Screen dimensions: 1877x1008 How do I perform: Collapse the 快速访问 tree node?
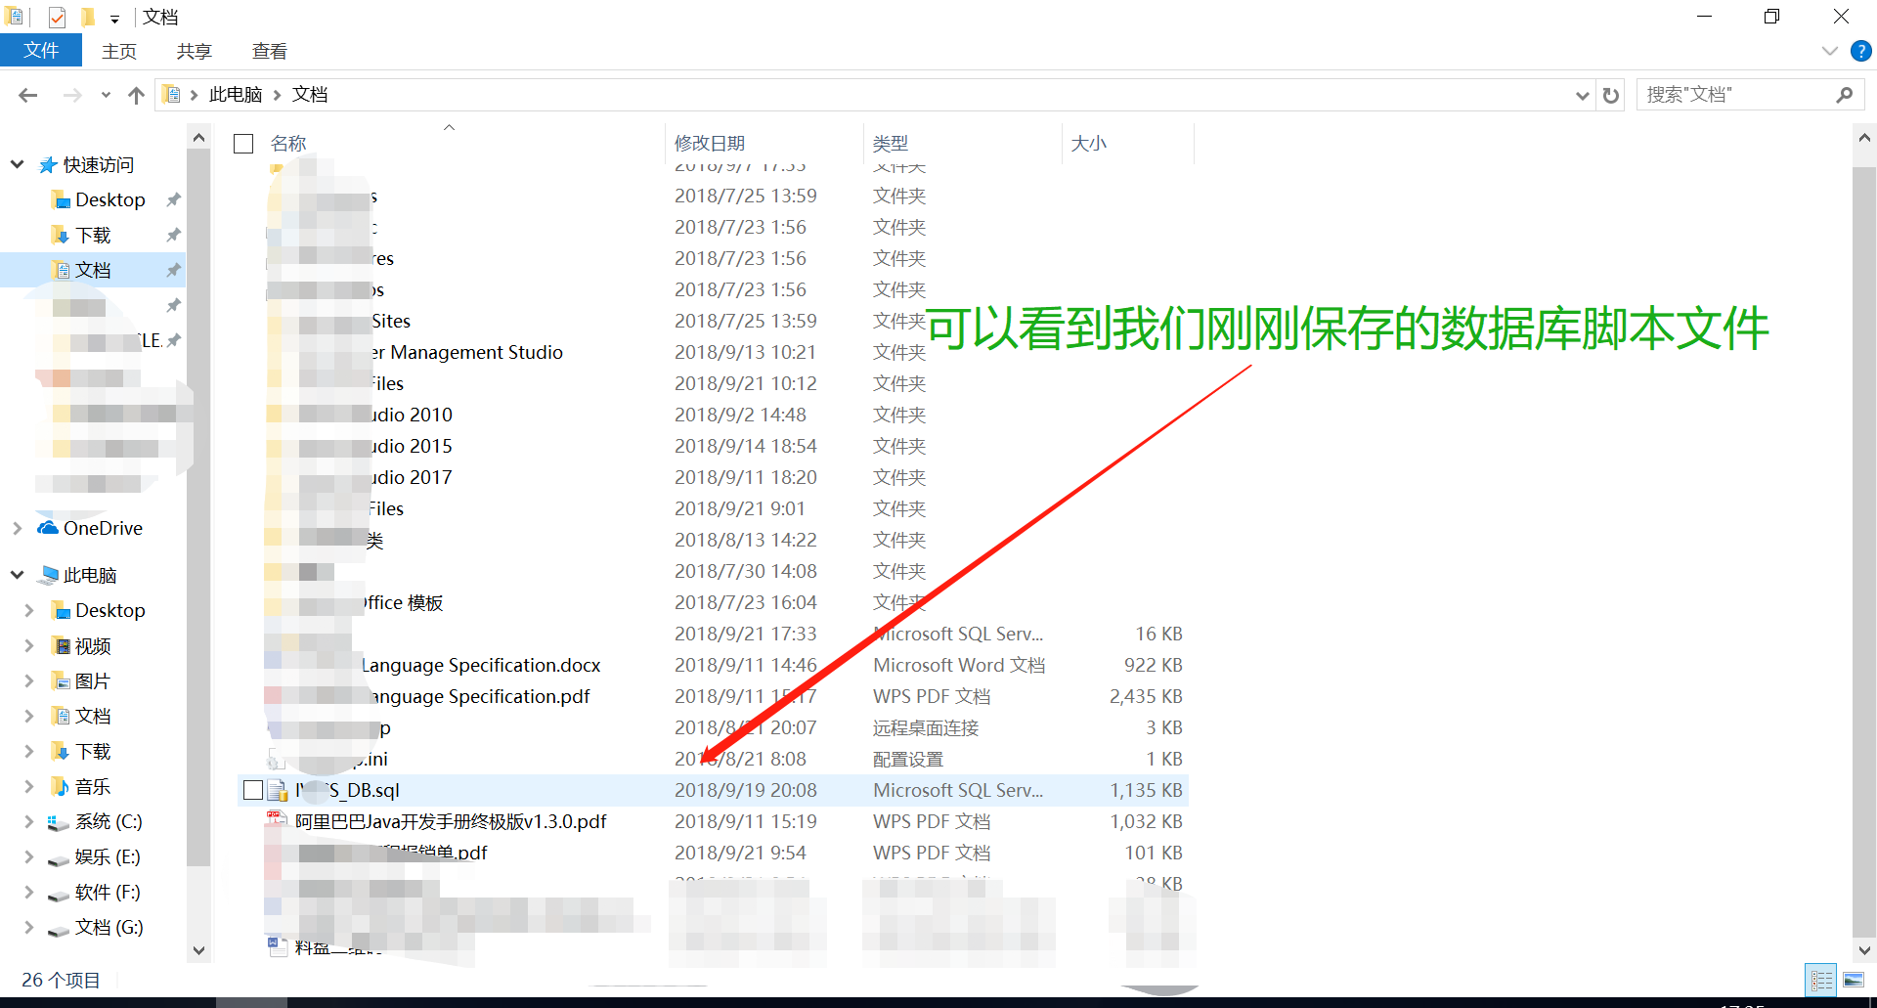17,165
